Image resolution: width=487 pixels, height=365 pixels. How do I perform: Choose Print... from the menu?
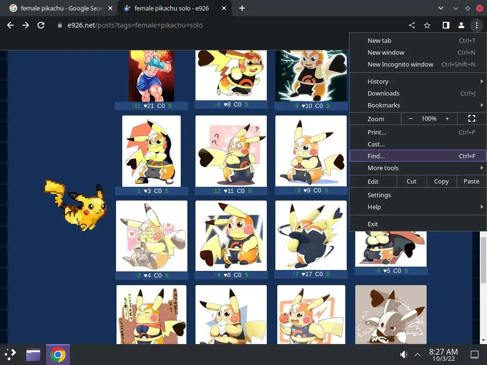(x=418, y=132)
